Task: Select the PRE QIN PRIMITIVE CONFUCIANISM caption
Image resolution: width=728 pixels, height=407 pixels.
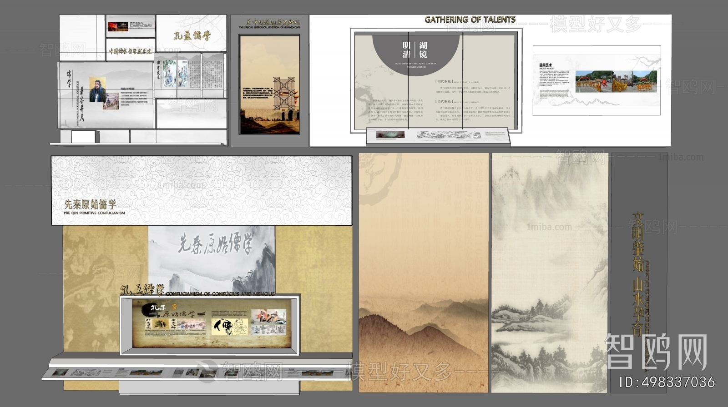Action: click(x=94, y=213)
